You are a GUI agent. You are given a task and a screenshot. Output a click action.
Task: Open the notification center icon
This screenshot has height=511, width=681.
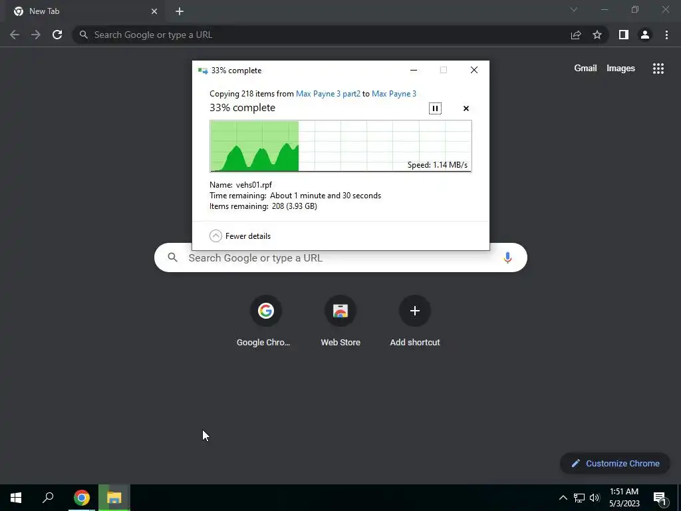pyautogui.click(x=660, y=498)
